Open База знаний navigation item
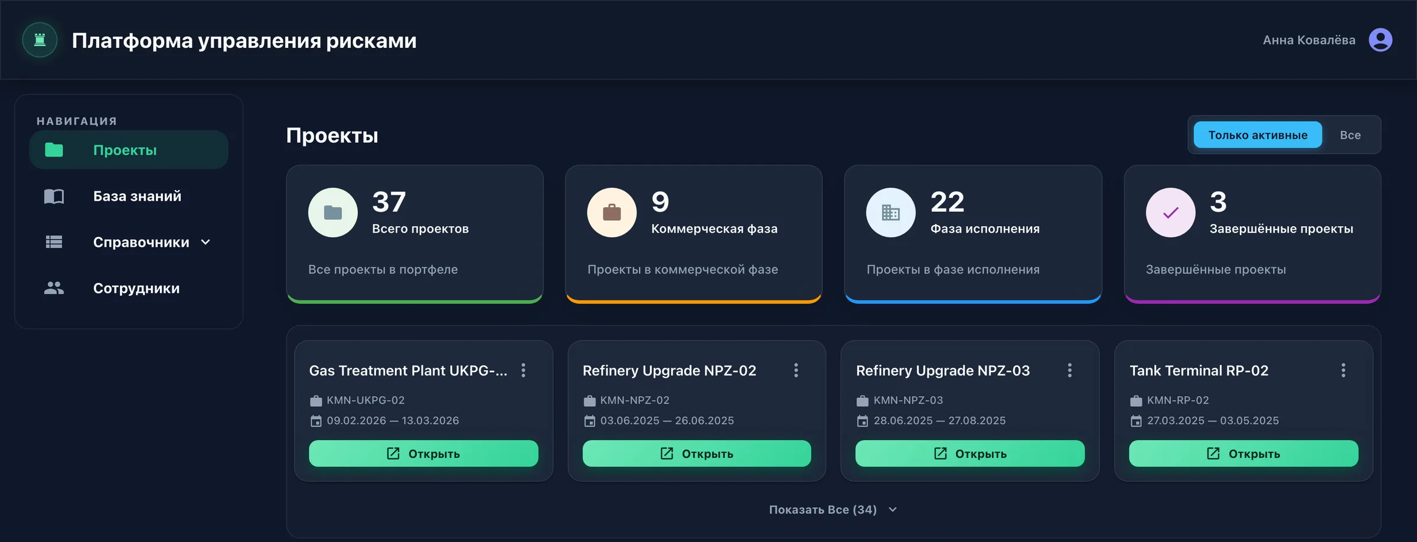 (x=129, y=196)
